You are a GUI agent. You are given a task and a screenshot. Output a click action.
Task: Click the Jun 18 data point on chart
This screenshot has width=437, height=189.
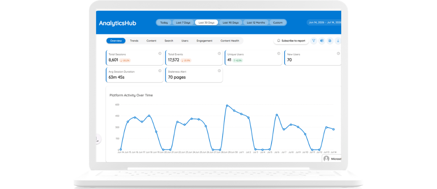[x=149, y=115]
